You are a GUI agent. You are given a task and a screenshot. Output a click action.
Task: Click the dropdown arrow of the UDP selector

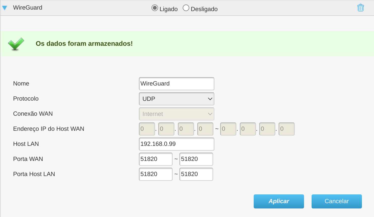click(x=210, y=99)
